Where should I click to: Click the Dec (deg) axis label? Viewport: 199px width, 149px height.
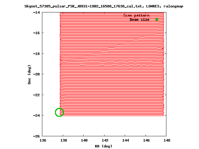(x=29, y=74)
